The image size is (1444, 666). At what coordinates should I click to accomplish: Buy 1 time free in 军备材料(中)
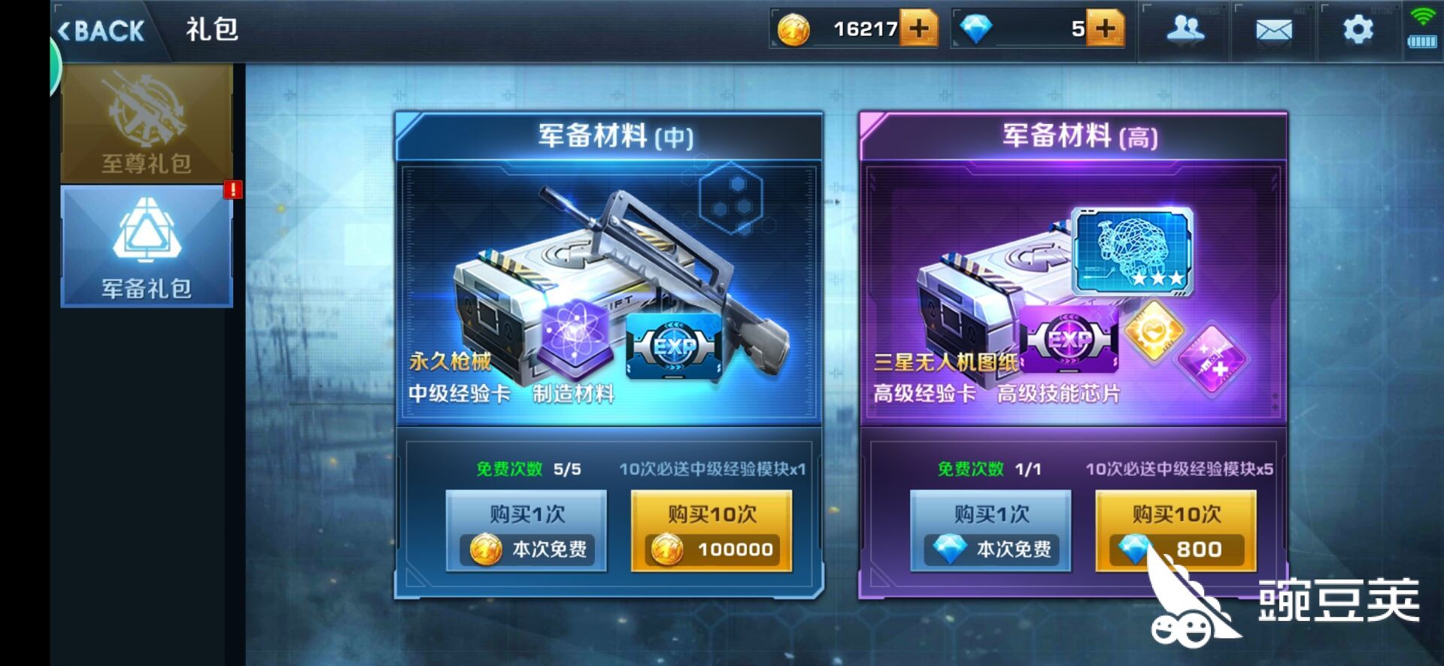526,531
